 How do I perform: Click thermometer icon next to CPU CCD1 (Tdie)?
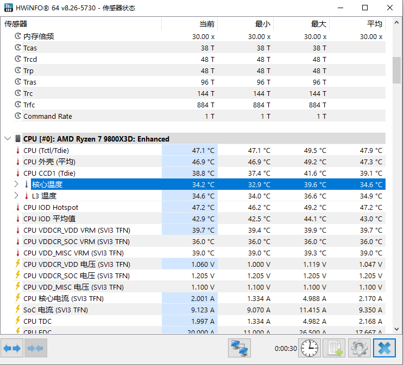[x=18, y=172]
